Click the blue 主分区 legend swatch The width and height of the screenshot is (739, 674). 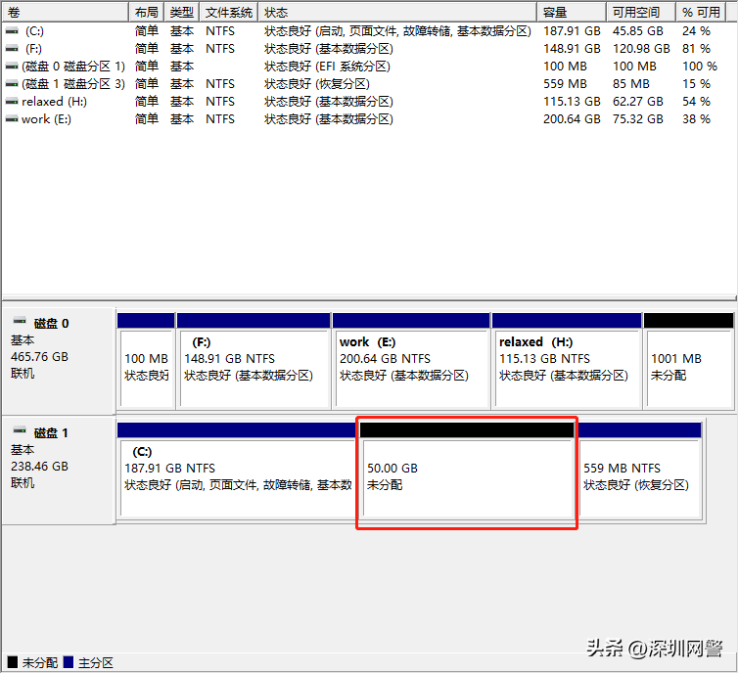69,662
